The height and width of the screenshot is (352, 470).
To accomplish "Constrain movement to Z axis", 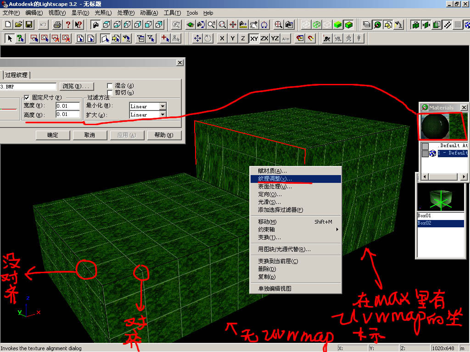I will coord(243,38).
